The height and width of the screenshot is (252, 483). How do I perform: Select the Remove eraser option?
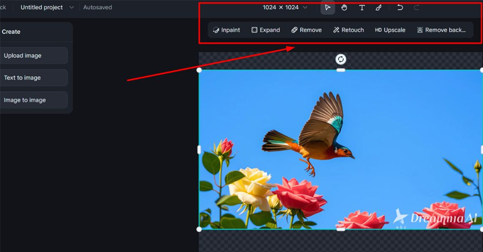pos(306,30)
